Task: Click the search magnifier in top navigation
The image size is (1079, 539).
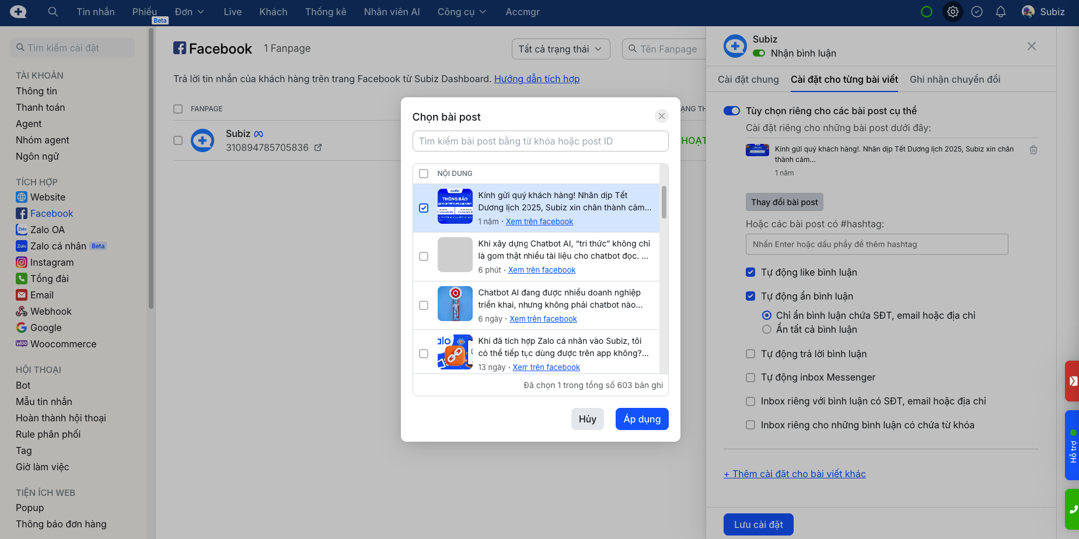Action: coord(53,12)
